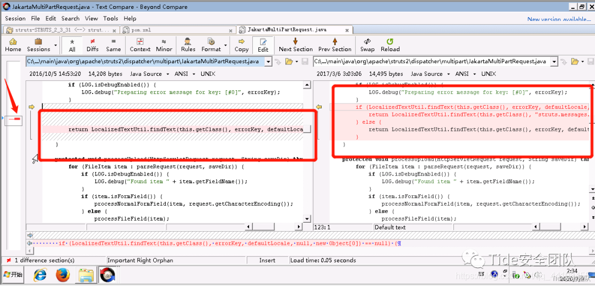
Task: Jump to Next Section
Action: click(296, 45)
